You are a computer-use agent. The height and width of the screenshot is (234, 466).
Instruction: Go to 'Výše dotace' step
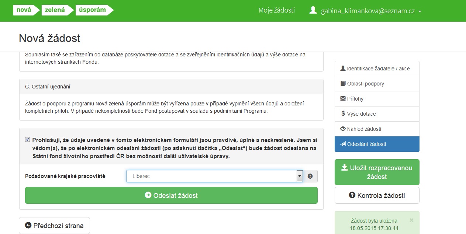click(x=377, y=114)
